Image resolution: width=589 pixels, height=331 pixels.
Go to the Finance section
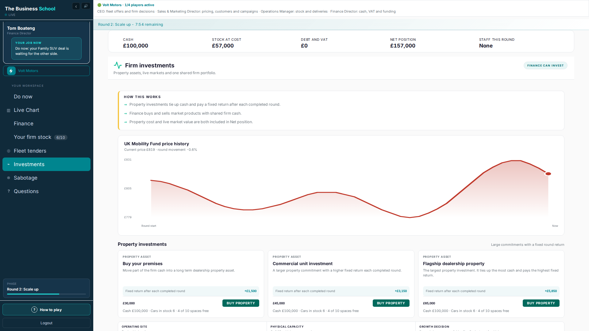46,124
